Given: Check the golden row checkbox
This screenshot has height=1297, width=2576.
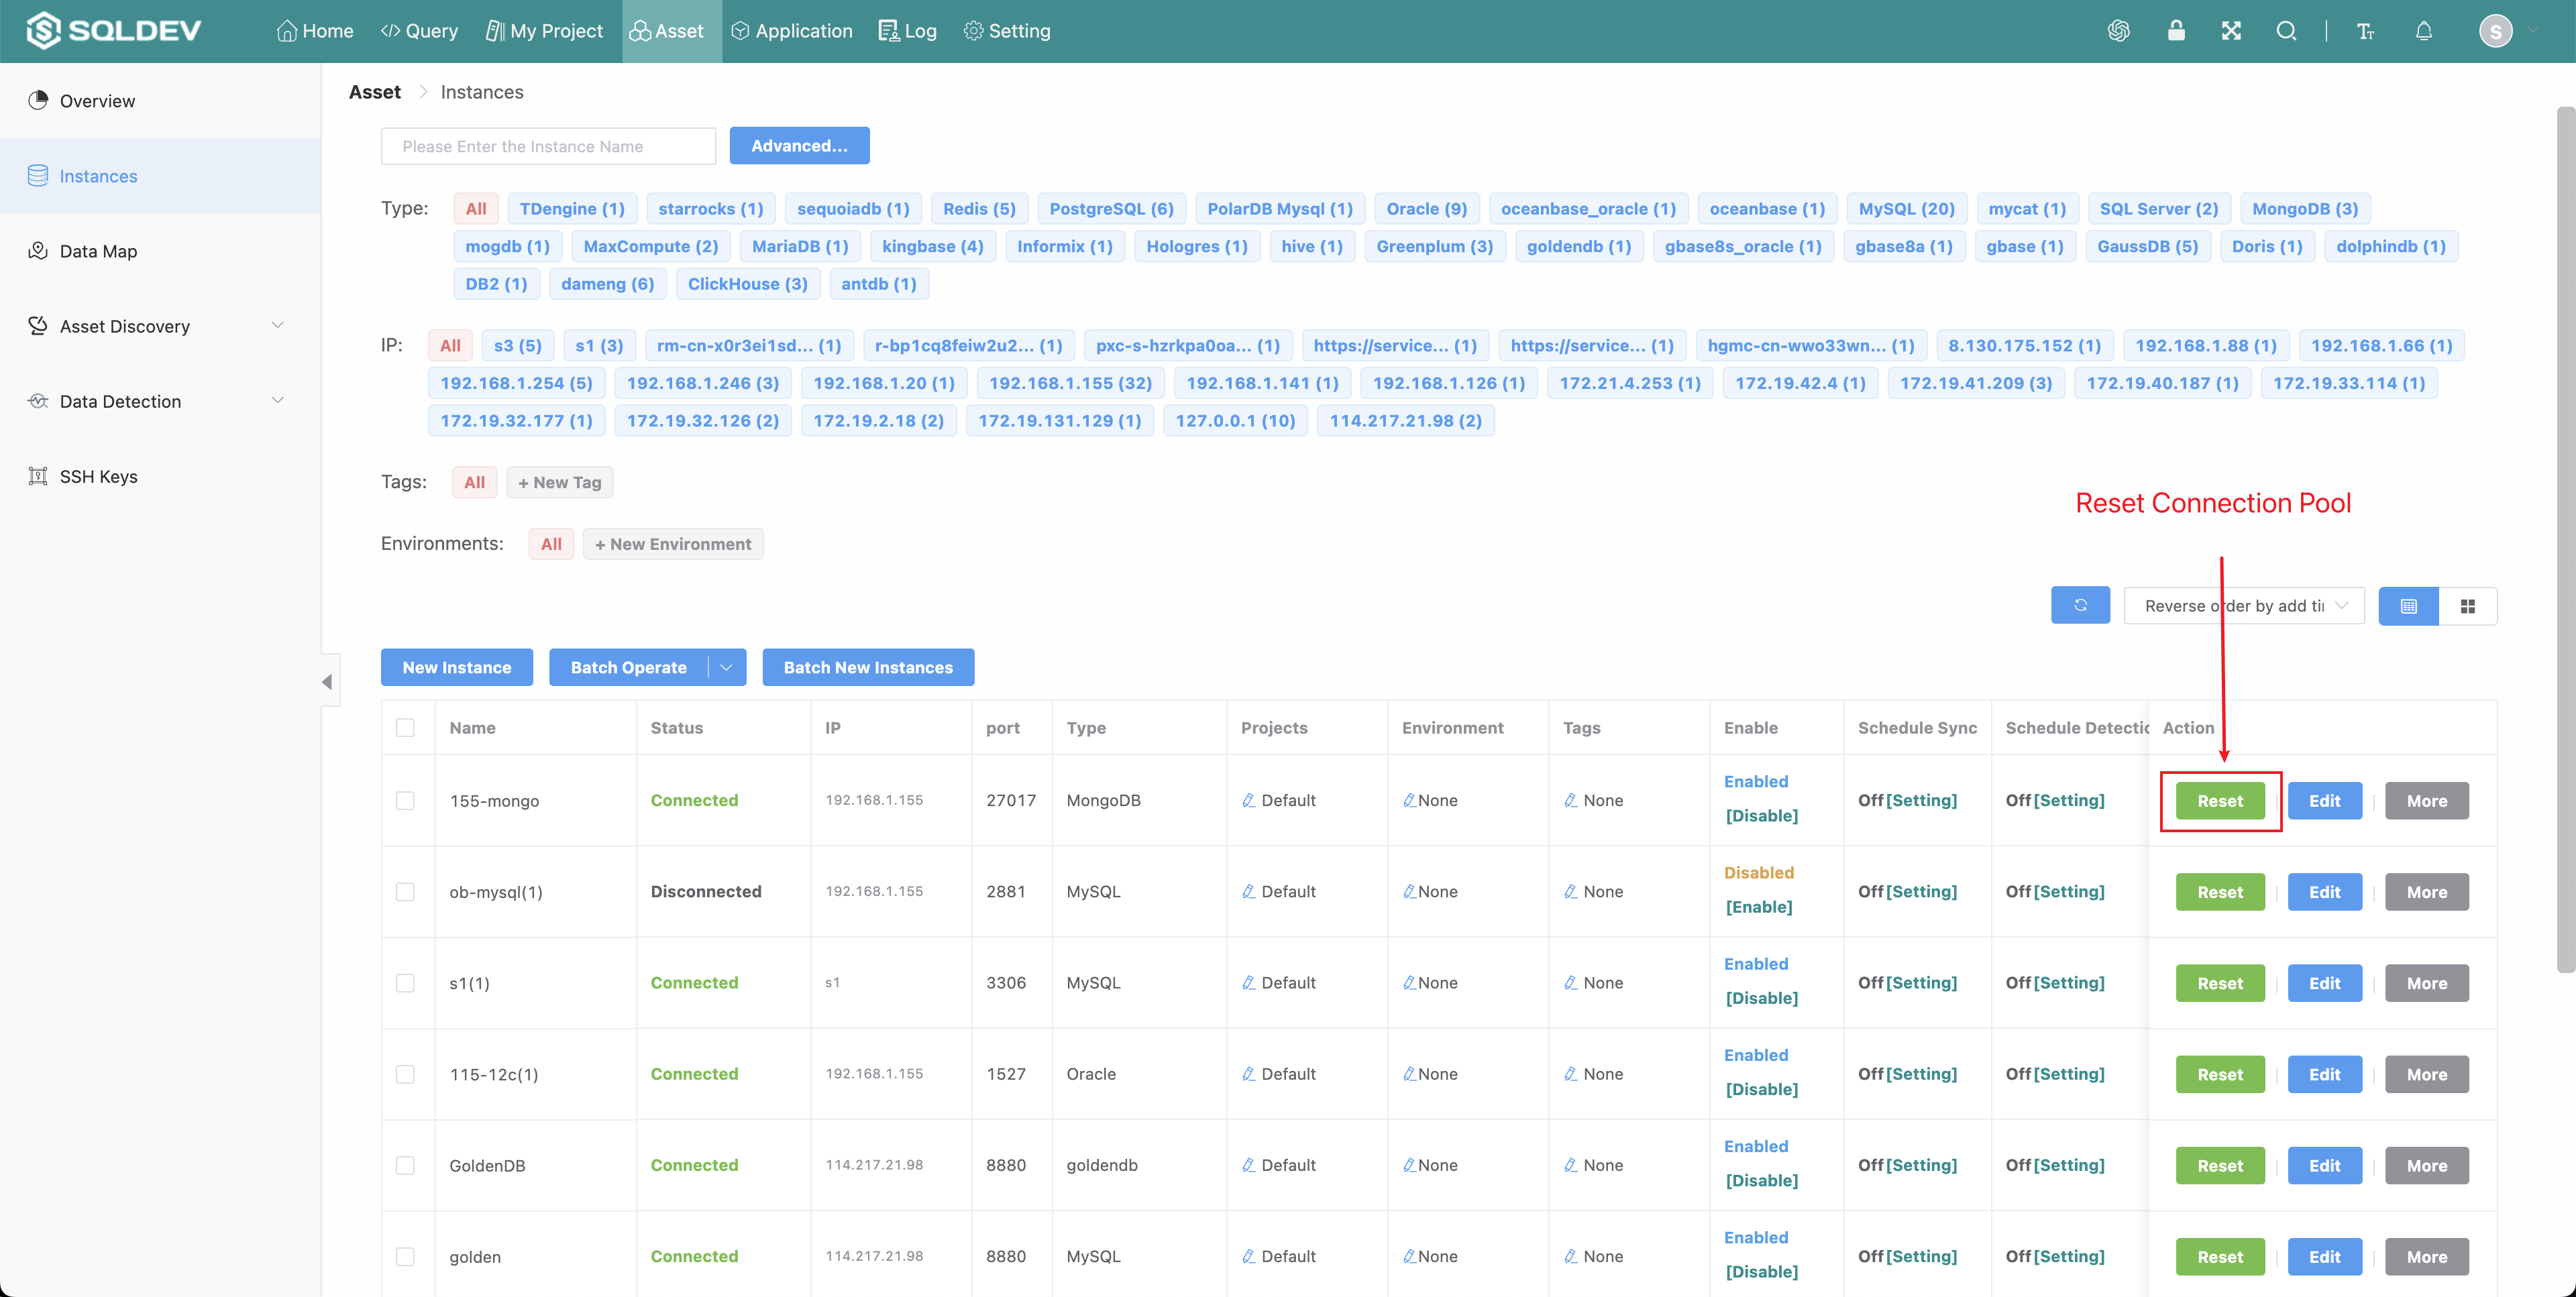Looking at the screenshot, I should click(x=405, y=1256).
